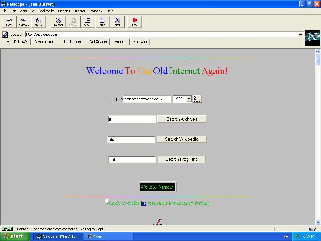Click the Netscape window title bar icon
This screenshot has width=321, height=241.
point(3,4)
